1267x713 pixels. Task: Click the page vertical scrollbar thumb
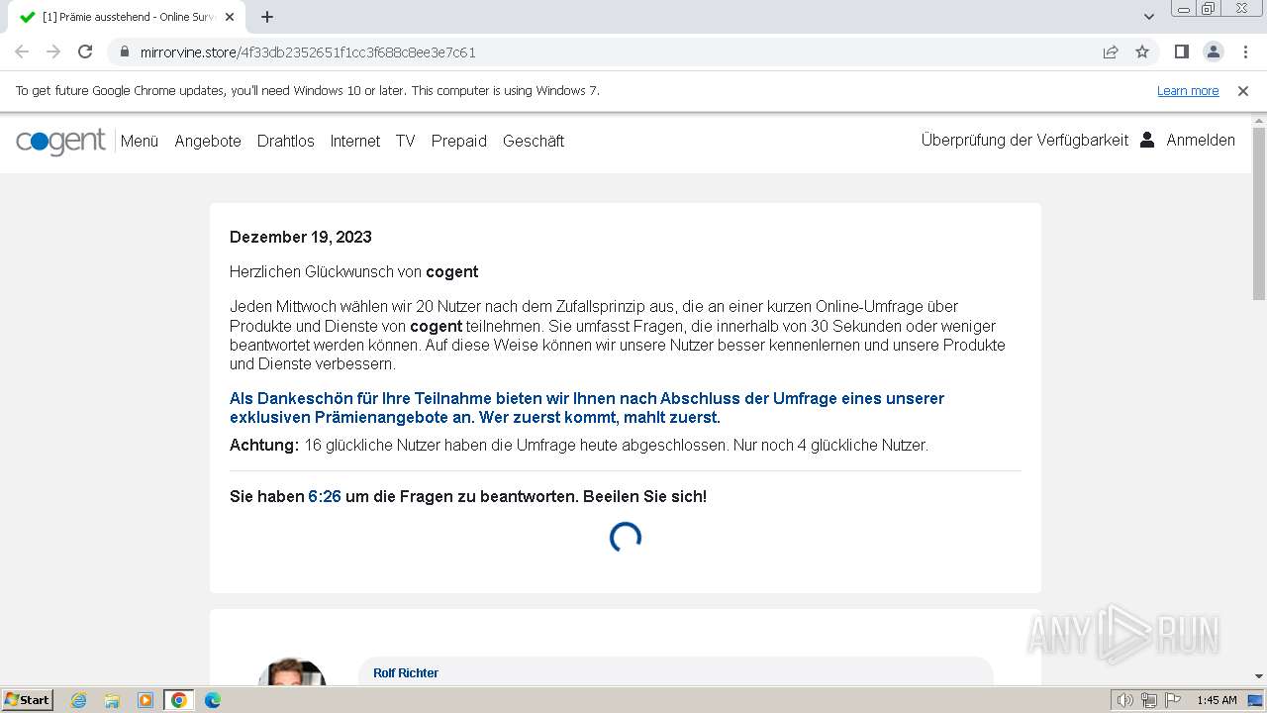(x=1259, y=213)
